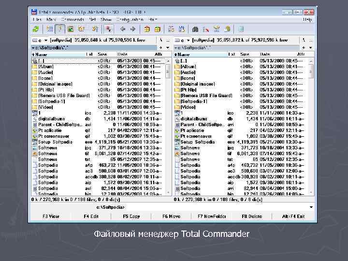Sort right panel by Date column header

(x=277, y=54)
